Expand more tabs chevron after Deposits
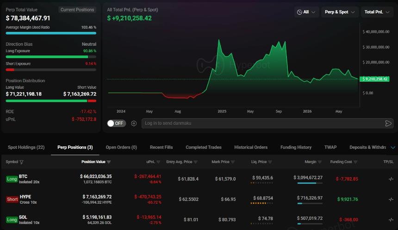Screen dimensions: 398x230 click(393, 147)
